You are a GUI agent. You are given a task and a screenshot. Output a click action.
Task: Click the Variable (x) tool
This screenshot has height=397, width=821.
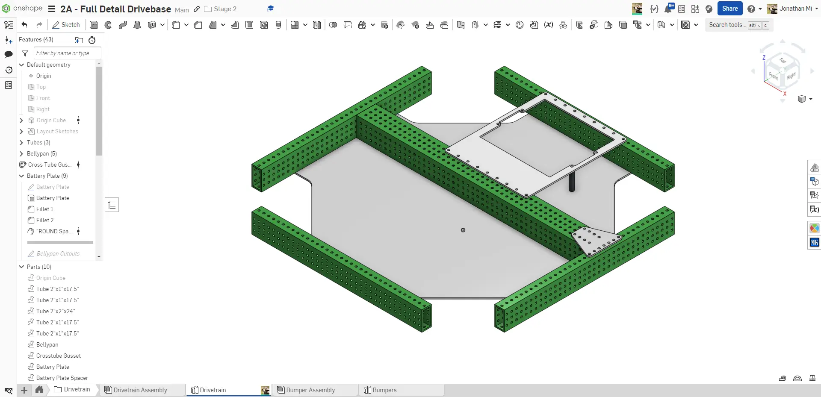click(x=548, y=25)
